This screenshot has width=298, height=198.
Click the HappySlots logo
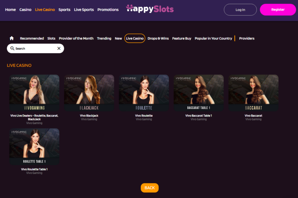[150, 9]
